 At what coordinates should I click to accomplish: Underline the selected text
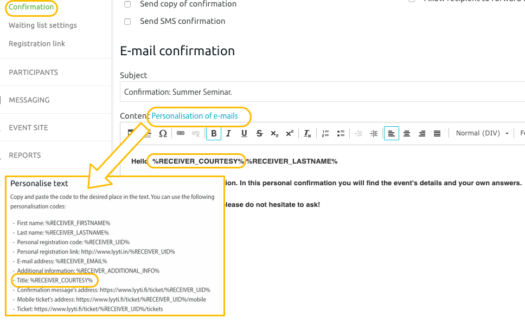click(x=244, y=134)
